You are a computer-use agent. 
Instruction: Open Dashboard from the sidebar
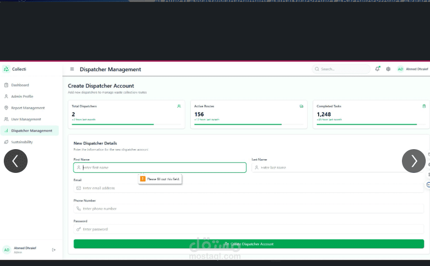pos(29,85)
